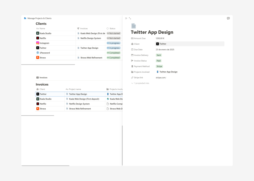
Task: Open the Projects involved column header
Action: (114, 89)
